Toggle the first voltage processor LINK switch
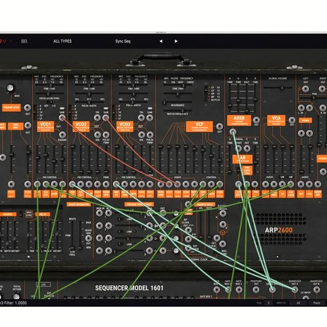Image resolution: width=327 pixels, height=327 pixels. (121, 219)
